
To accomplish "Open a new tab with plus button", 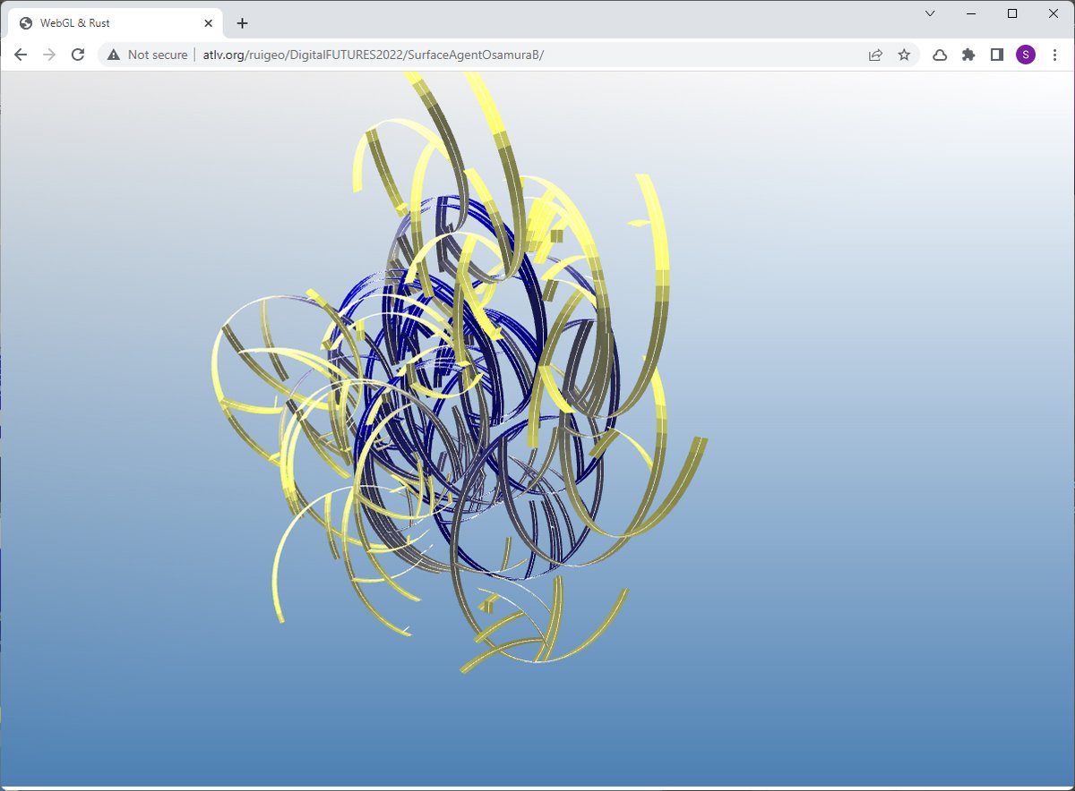I will (242, 22).
